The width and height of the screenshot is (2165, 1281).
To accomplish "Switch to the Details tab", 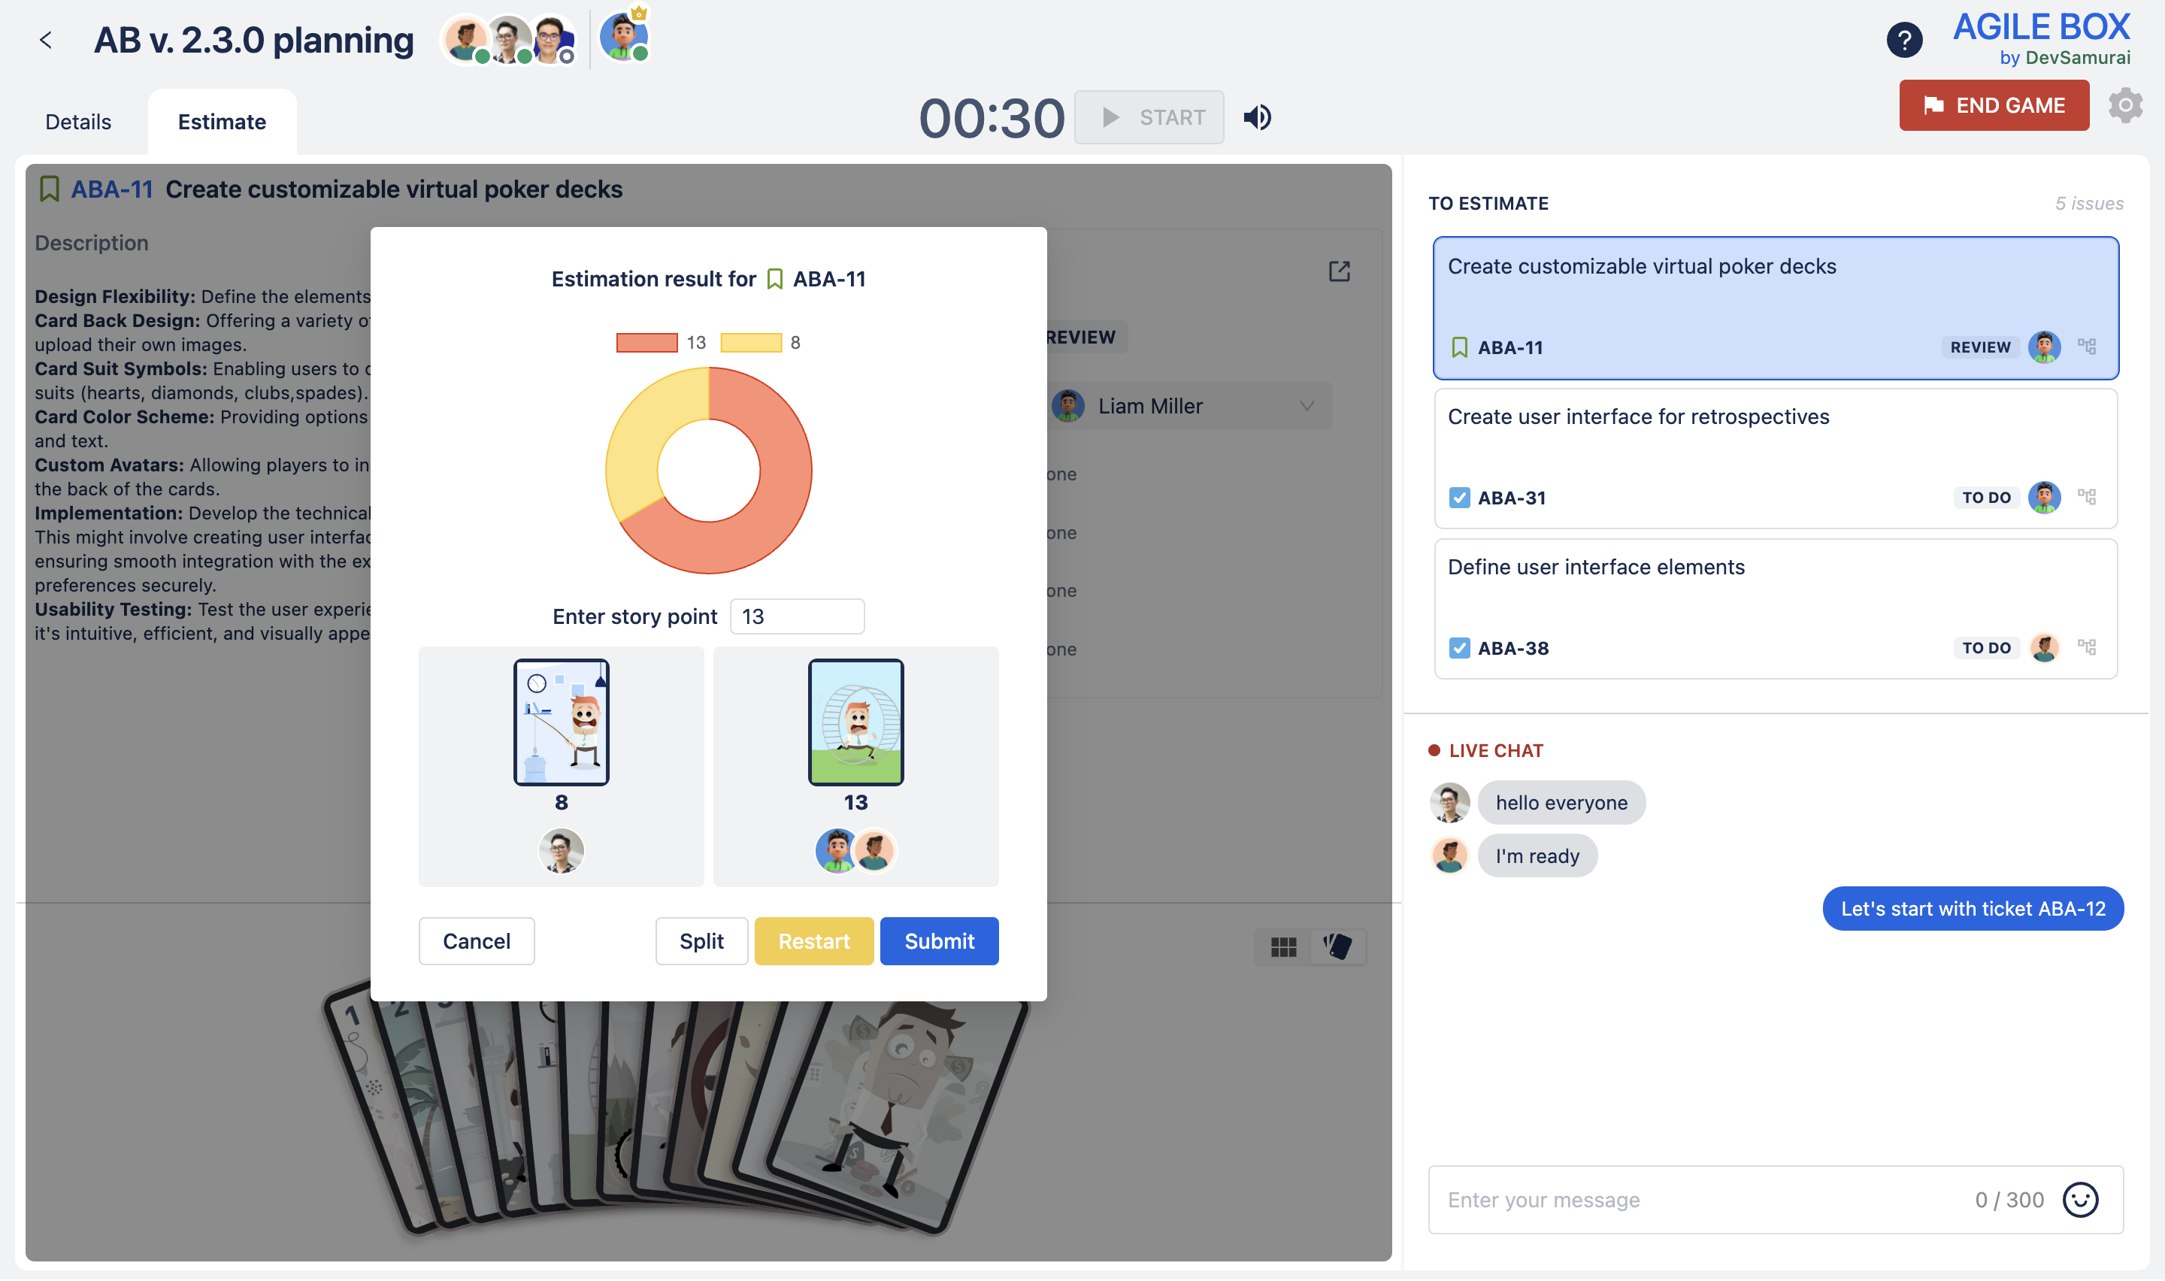I will (77, 122).
